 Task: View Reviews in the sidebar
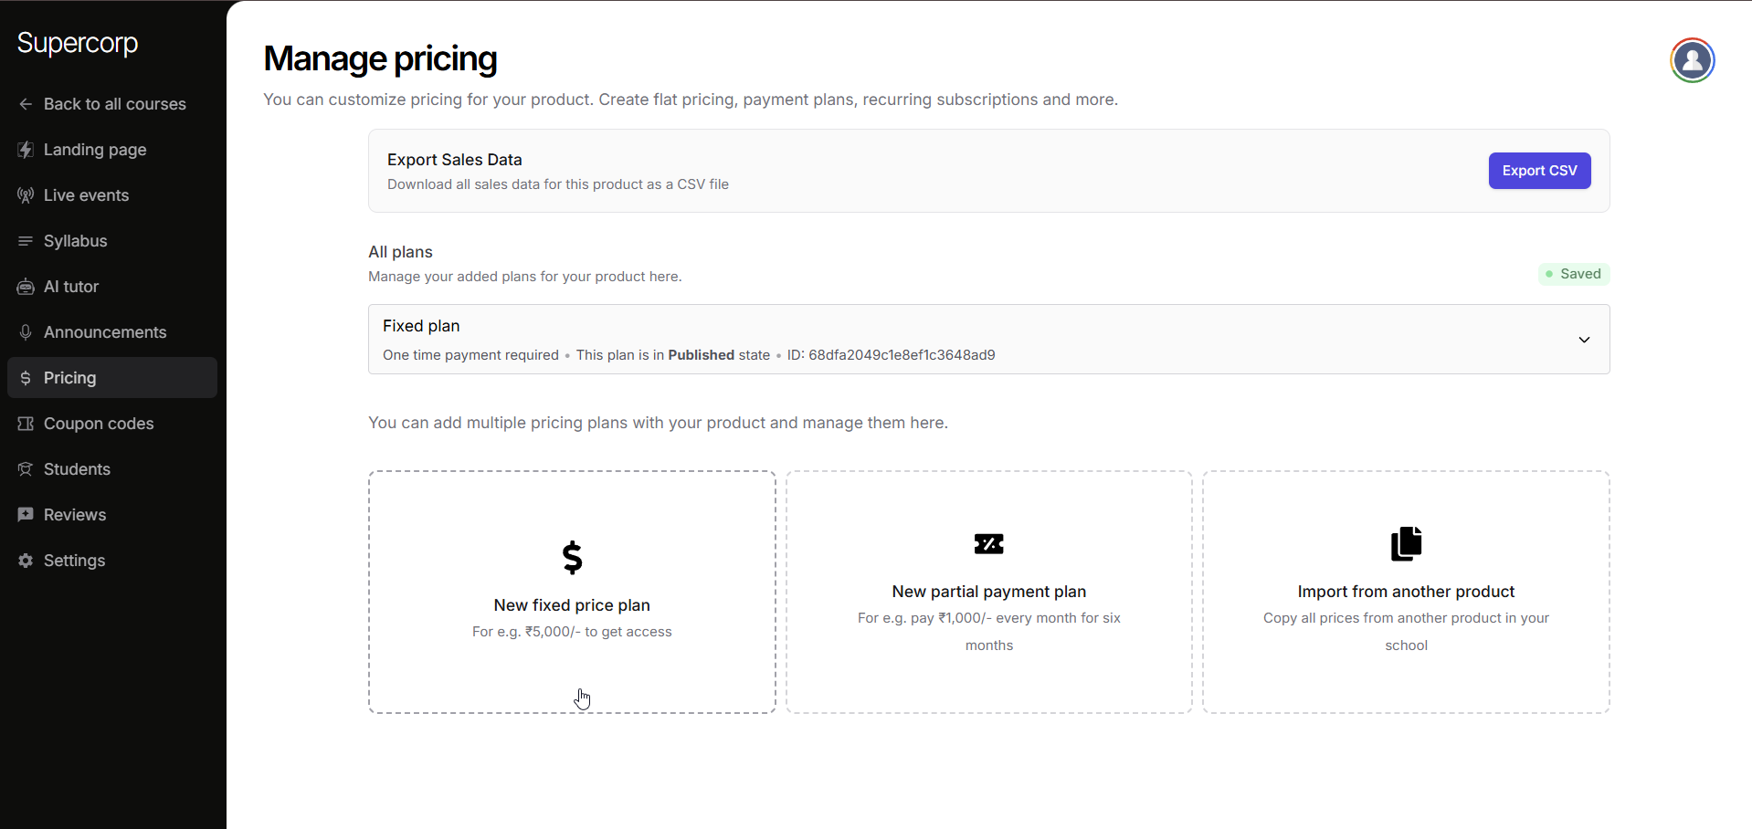coord(75,515)
